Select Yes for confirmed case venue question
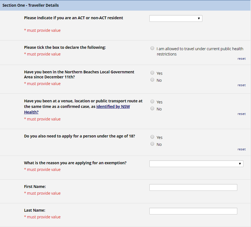The image size is (251, 227). point(152,102)
